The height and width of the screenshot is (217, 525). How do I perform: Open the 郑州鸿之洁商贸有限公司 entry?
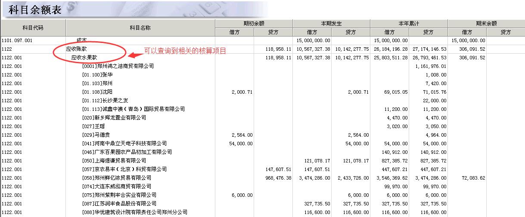pos(118,66)
